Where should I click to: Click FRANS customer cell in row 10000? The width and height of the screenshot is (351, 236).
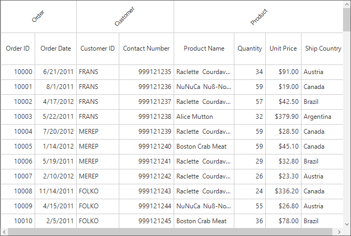point(97,72)
